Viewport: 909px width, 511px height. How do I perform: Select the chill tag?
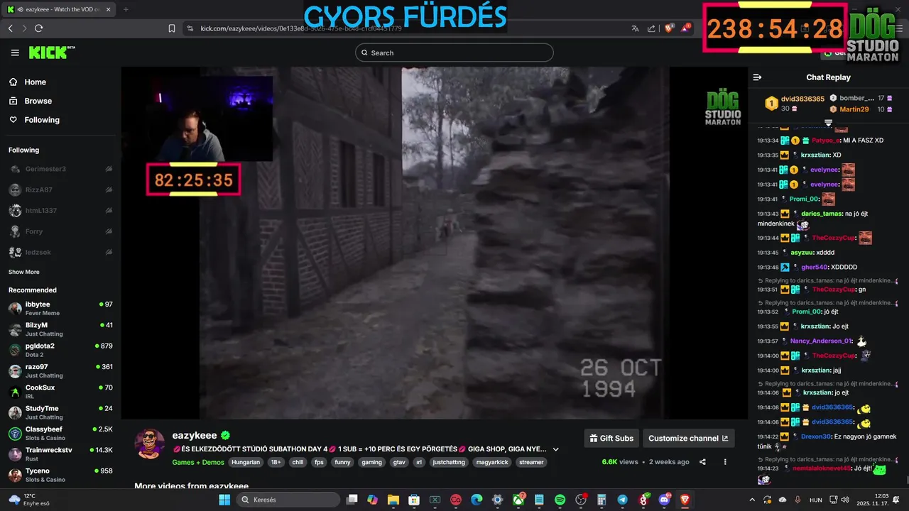pos(298,462)
